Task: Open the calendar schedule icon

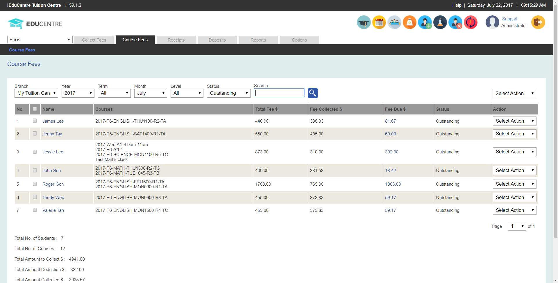Action: (379, 22)
